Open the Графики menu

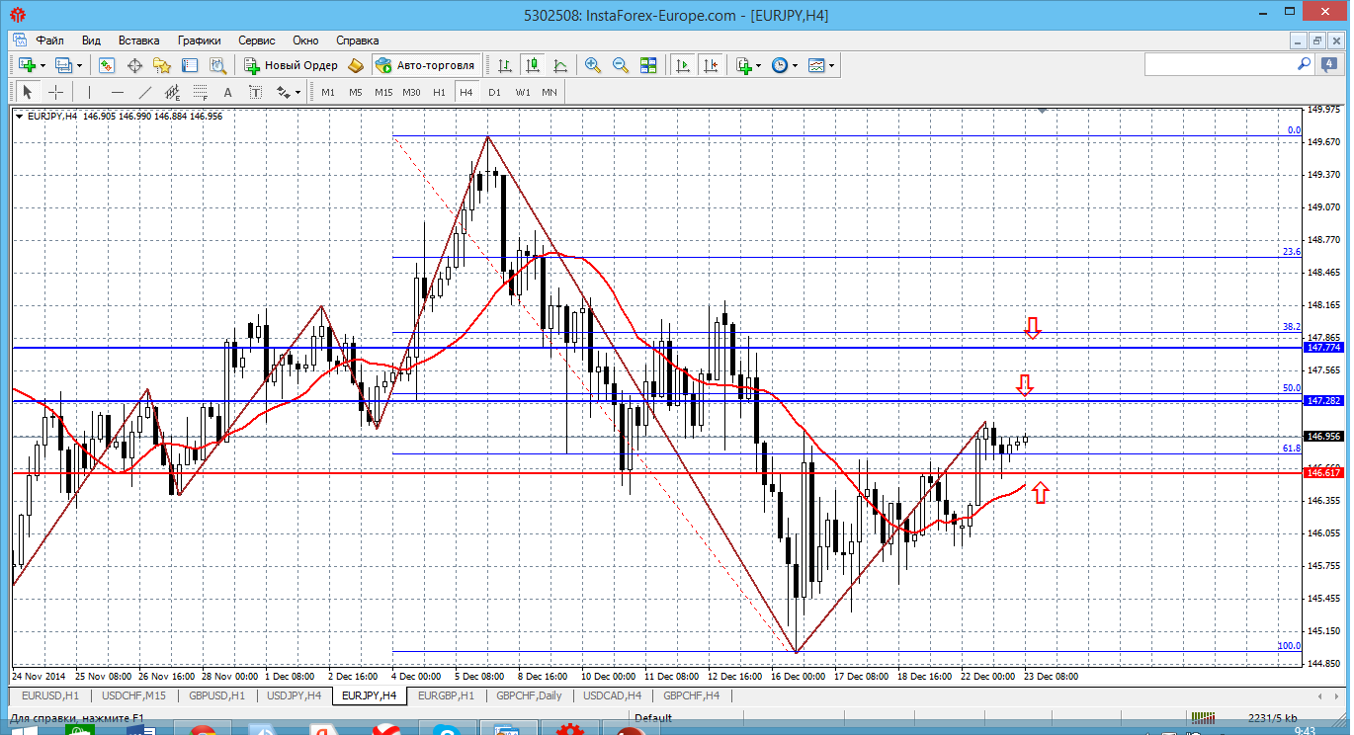click(x=200, y=41)
